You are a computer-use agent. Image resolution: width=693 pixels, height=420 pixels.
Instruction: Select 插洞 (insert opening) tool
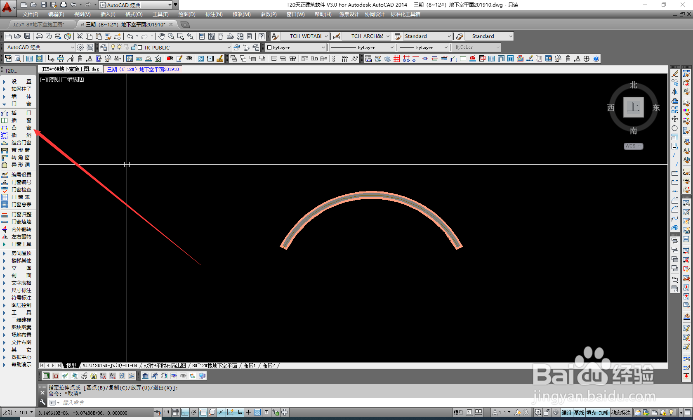point(16,135)
